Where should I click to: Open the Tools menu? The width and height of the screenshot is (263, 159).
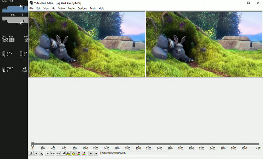click(93, 8)
